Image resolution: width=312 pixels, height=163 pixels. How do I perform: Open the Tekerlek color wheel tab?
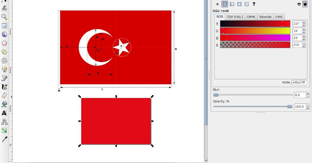(x=265, y=17)
